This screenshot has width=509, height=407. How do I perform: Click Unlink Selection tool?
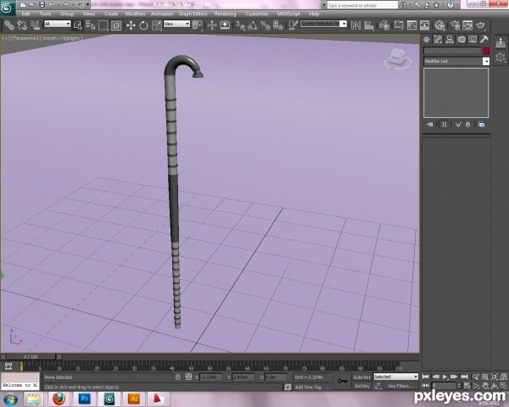click(x=22, y=25)
